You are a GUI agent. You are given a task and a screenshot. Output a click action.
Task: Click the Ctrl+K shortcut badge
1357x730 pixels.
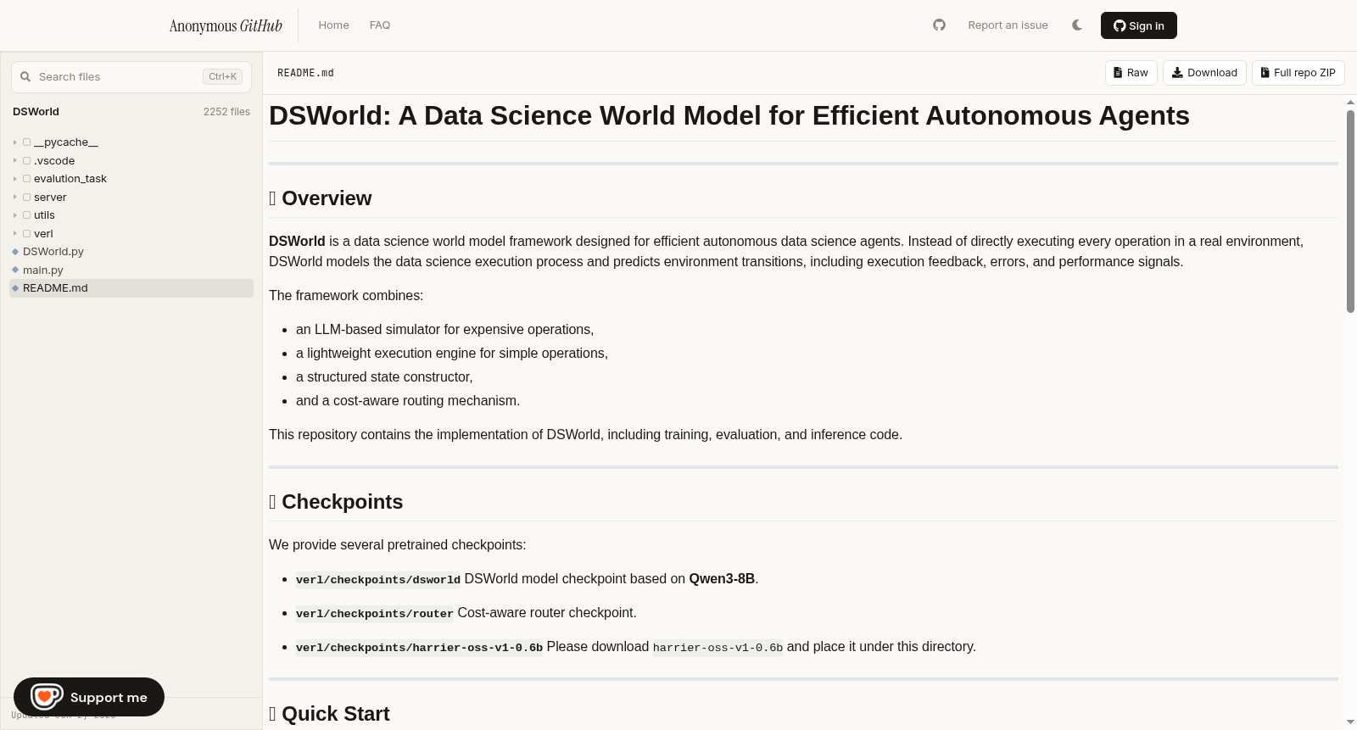pyautogui.click(x=222, y=76)
